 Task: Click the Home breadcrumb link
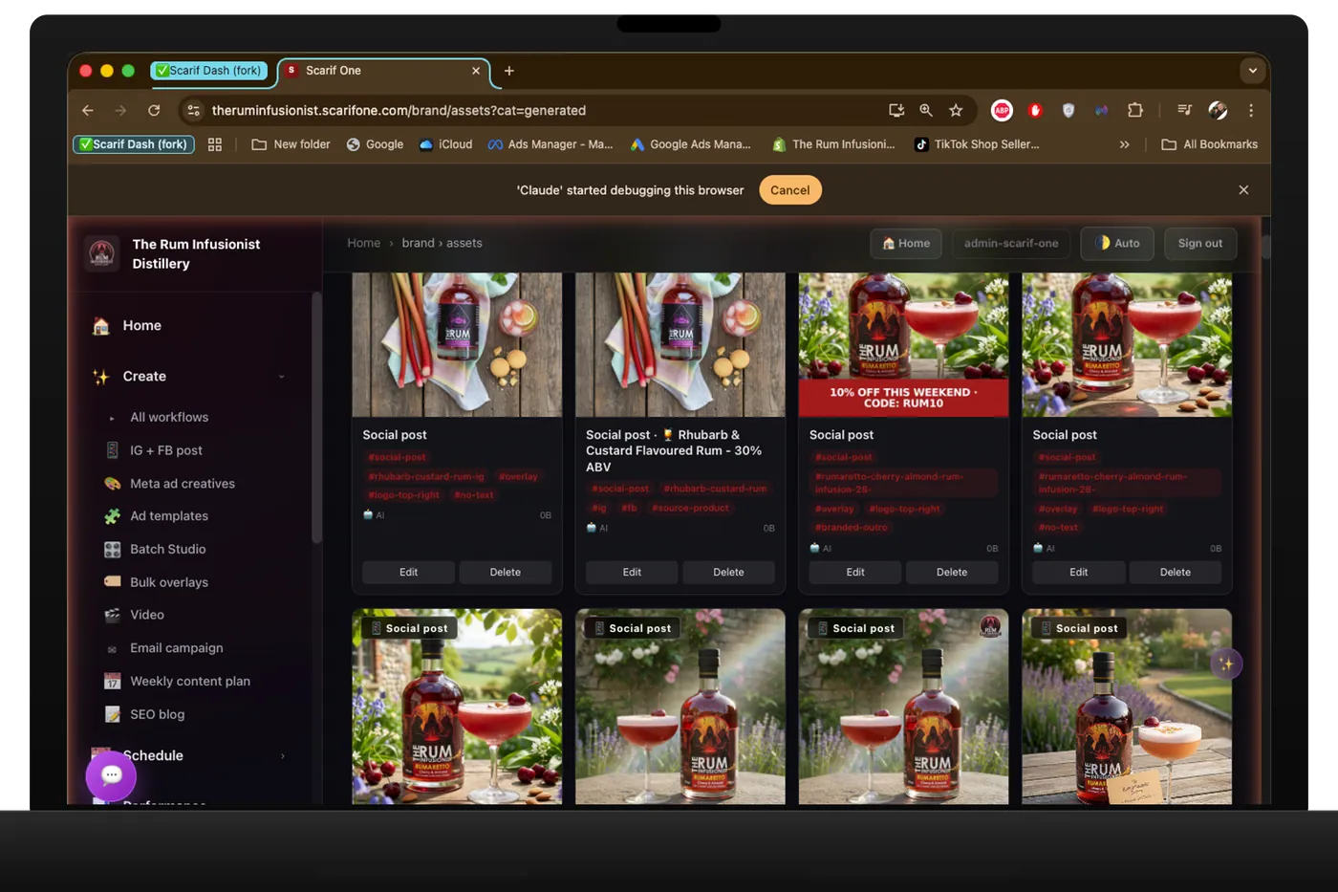tap(363, 244)
